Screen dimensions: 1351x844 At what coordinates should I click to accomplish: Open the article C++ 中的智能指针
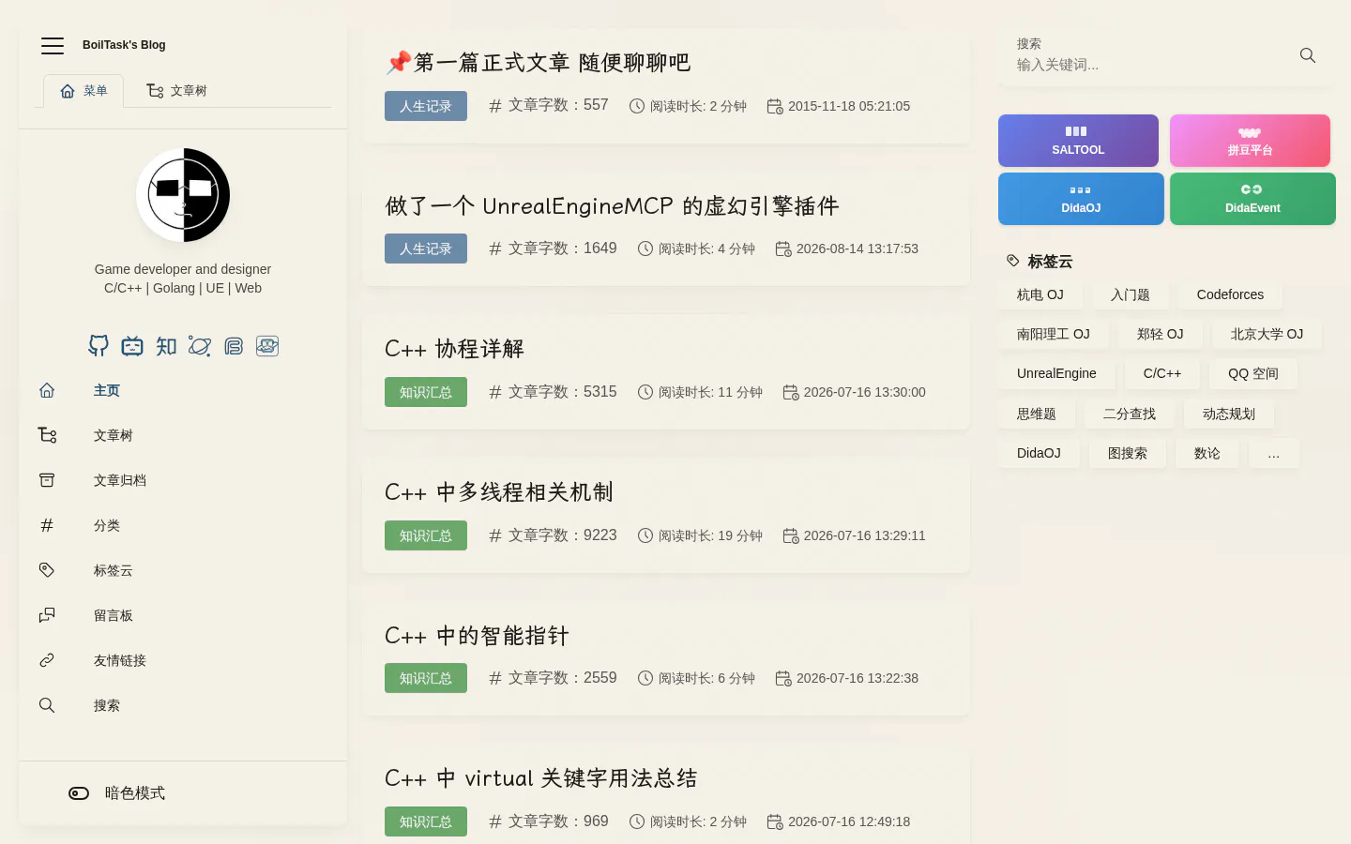pyautogui.click(x=477, y=636)
